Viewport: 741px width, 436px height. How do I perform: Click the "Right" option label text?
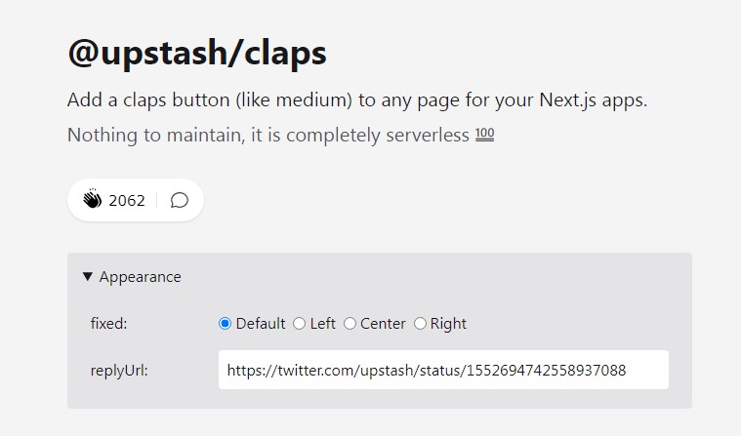point(448,324)
